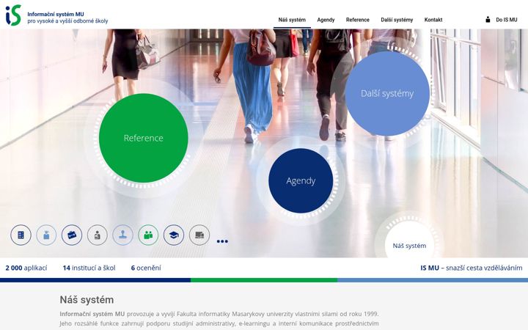Image resolution: width=528 pixels, height=330 pixels.
Task: Follow the Do IS MU login link
Action: [x=506, y=20]
